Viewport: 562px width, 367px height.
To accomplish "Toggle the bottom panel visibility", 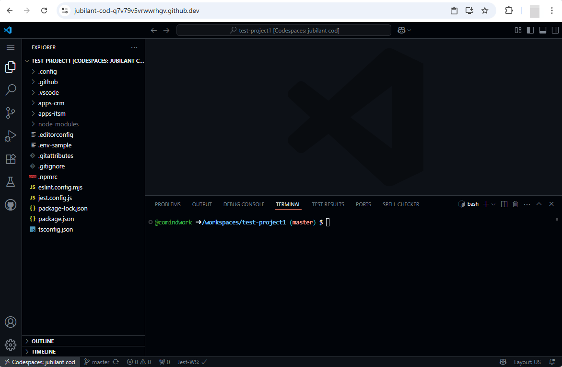I will coord(543,31).
